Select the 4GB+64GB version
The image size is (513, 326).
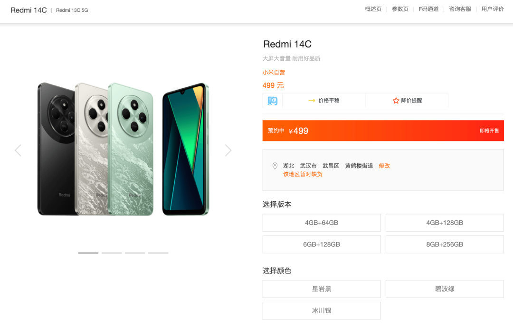322,223
